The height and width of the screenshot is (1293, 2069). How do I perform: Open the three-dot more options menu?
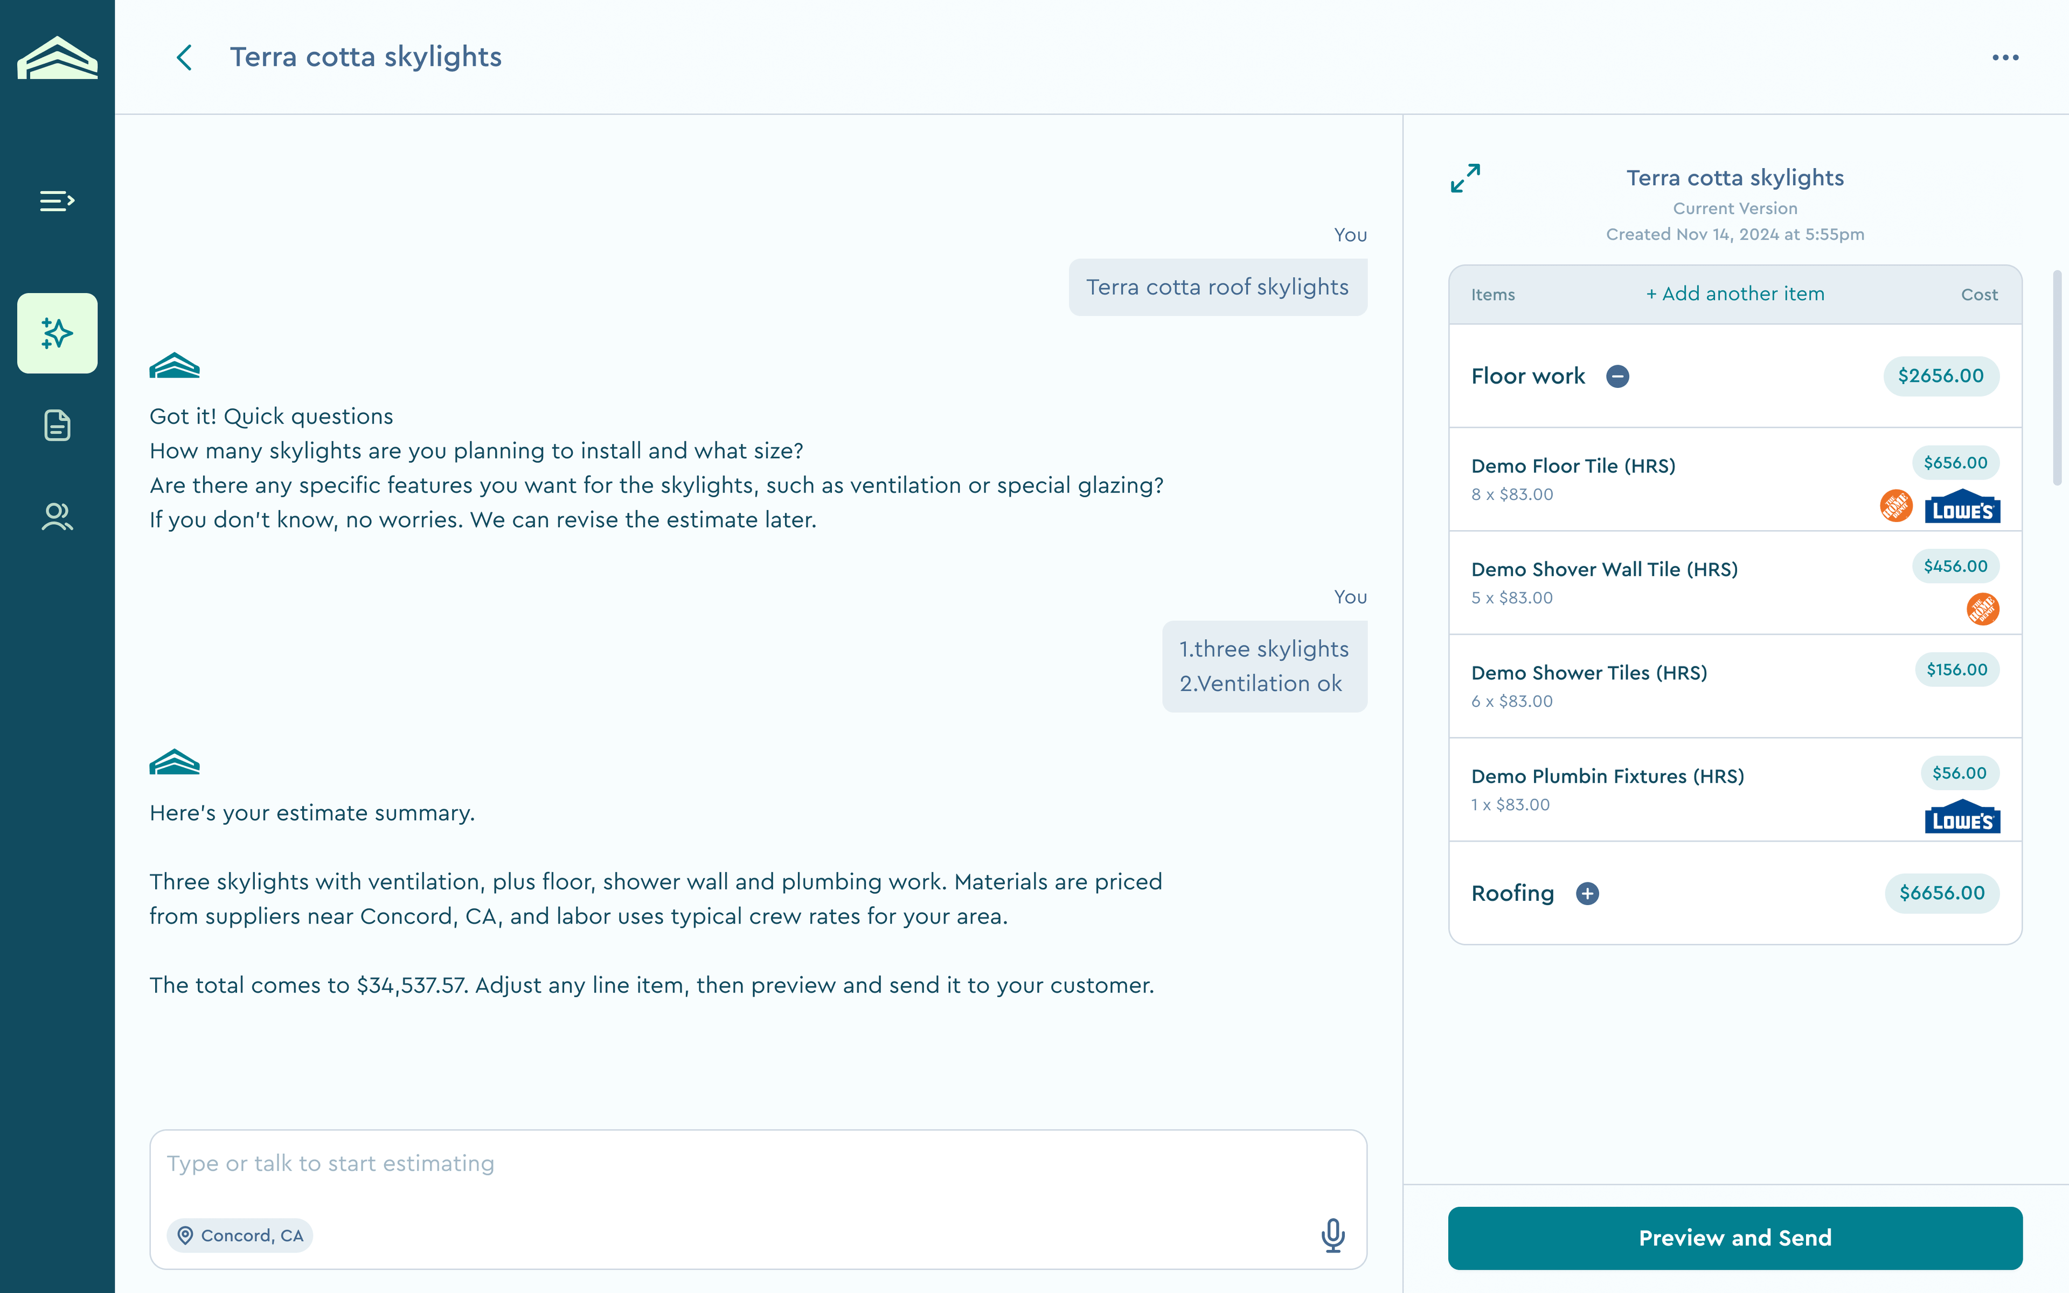2005,57
